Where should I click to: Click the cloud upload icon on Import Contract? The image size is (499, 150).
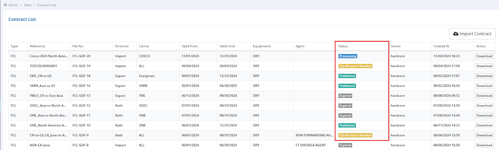[x=456, y=34]
